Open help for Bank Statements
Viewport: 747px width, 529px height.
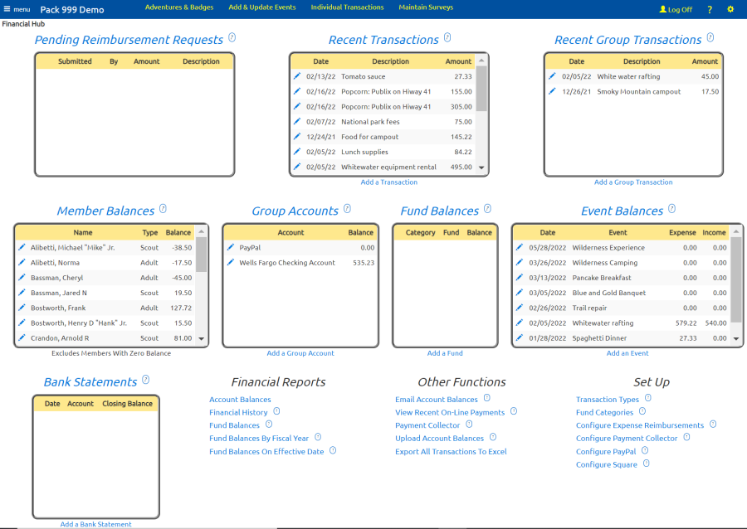point(146,380)
